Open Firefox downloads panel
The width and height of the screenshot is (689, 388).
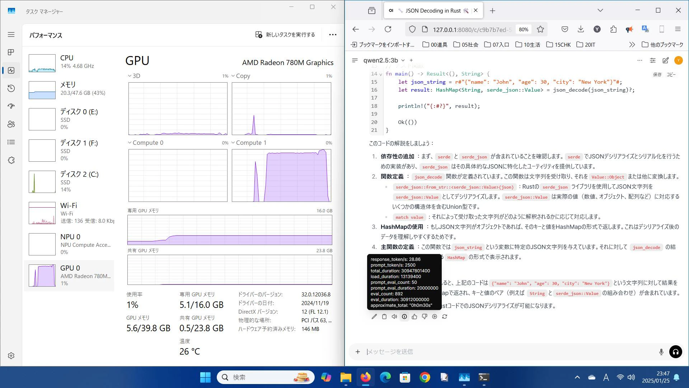581,29
